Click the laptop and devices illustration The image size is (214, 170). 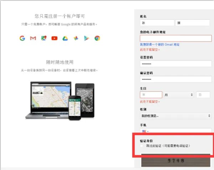click(x=60, y=101)
